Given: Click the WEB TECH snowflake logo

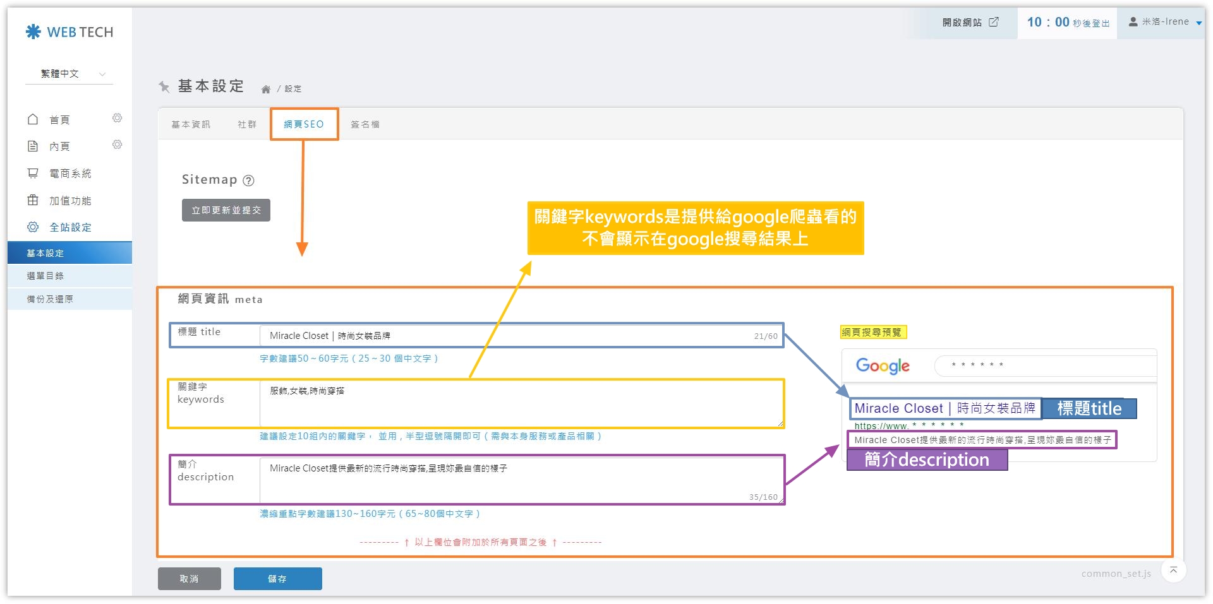Looking at the screenshot, I should (33, 32).
